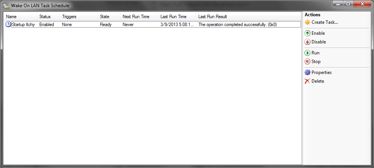
Task: Open the Properties action label
Action: coord(321,72)
